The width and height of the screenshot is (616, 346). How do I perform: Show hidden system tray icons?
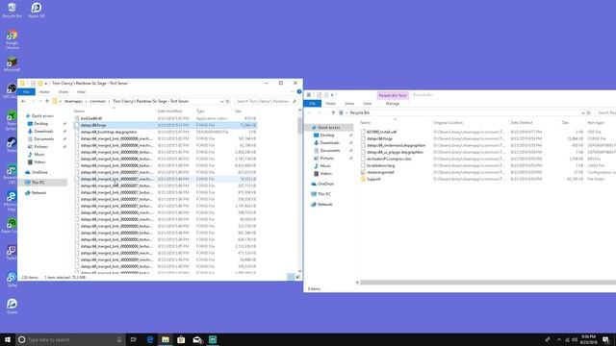559,339
